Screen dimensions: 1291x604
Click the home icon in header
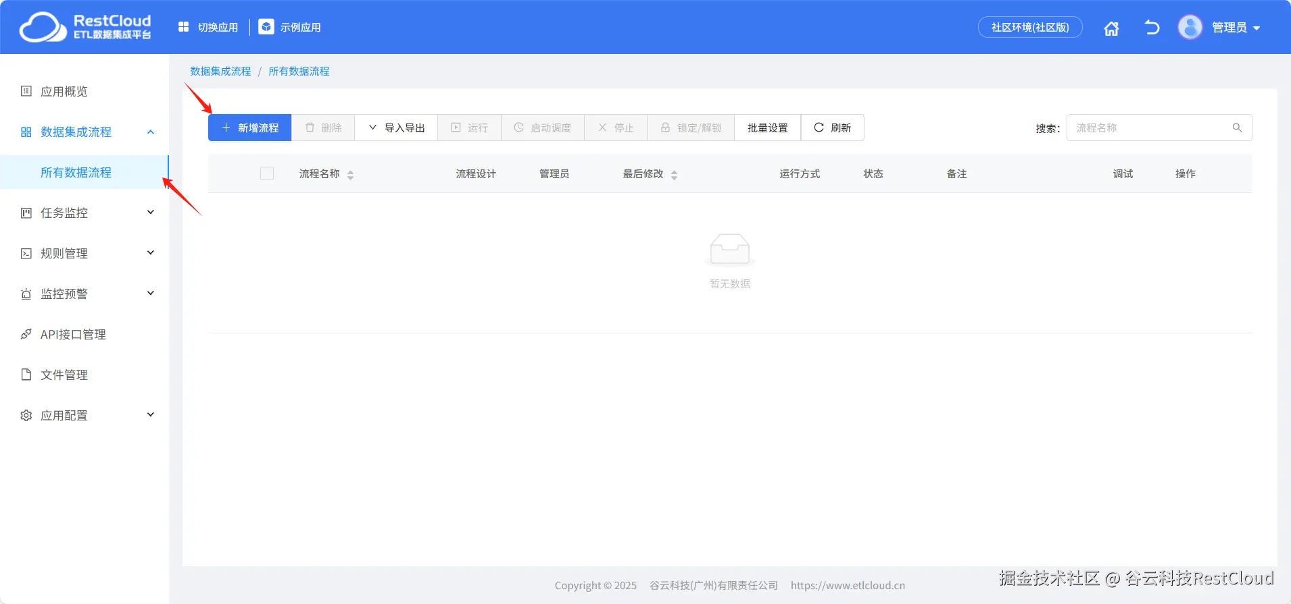pyautogui.click(x=1111, y=28)
